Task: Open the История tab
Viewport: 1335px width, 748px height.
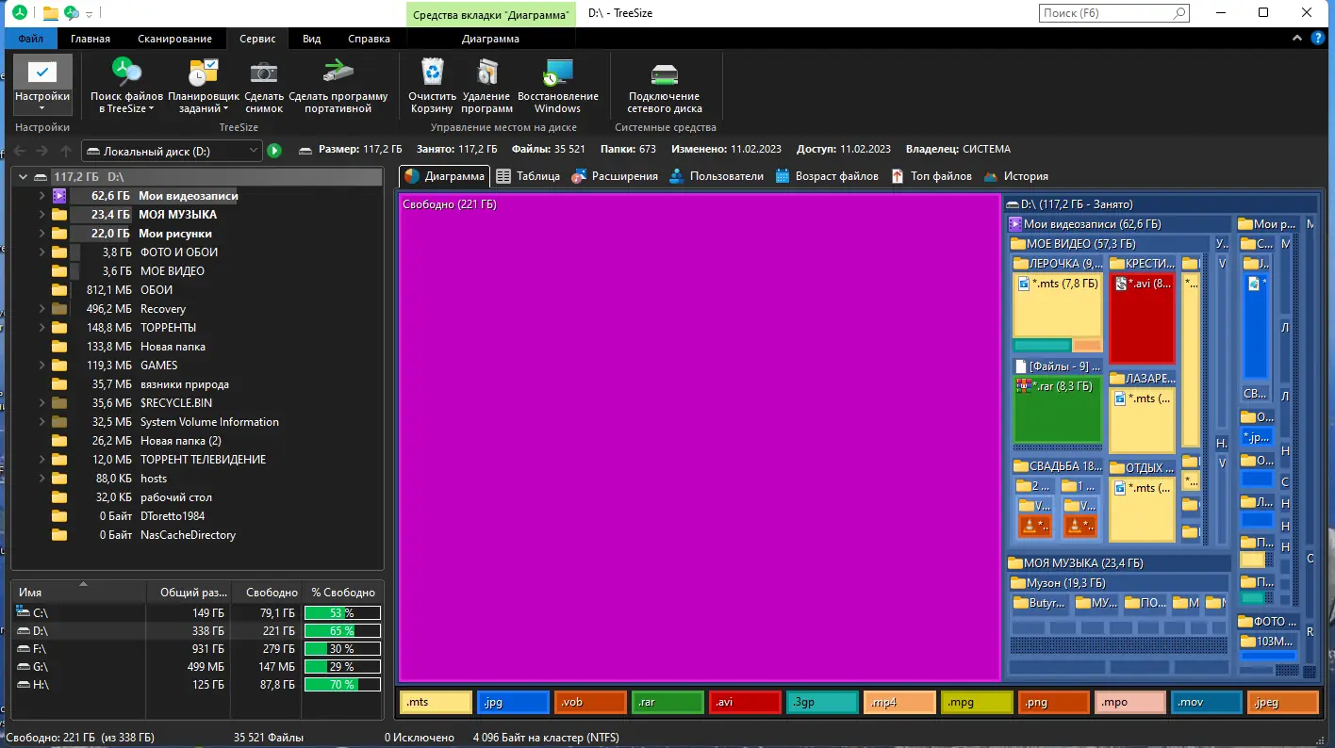Action: click(1015, 176)
